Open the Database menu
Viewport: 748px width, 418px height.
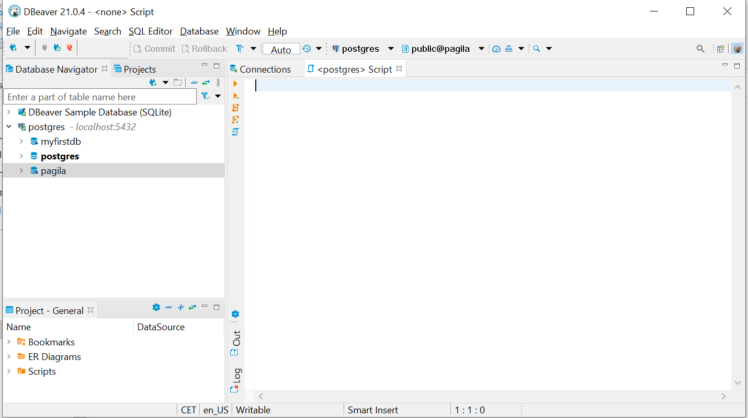[x=199, y=31]
